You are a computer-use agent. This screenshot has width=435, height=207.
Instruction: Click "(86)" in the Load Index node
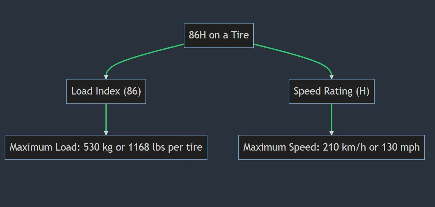pyautogui.click(x=131, y=91)
